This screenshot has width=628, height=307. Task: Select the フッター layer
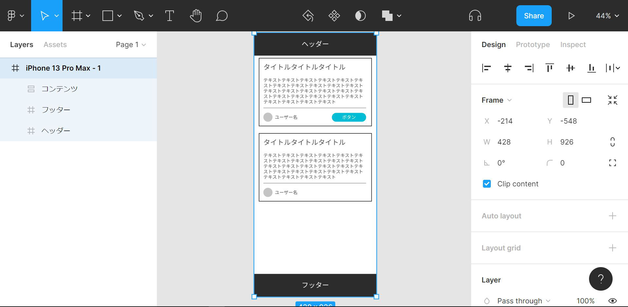click(x=78, y=110)
